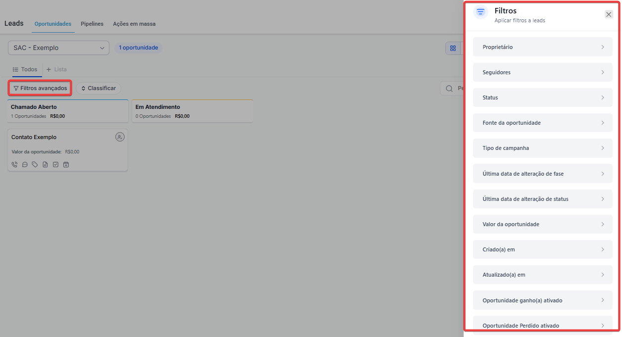622x337 pixels.
Task: Switch to the Oportunidades tab
Action: click(53, 24)
